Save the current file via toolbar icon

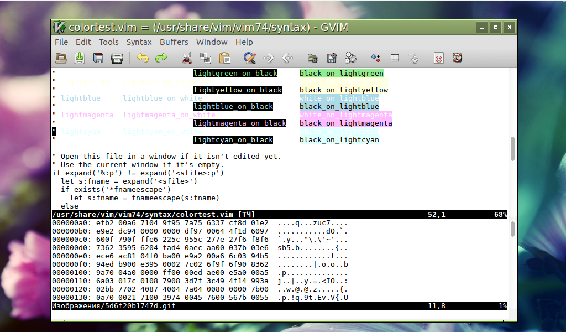tap(80, 58)
